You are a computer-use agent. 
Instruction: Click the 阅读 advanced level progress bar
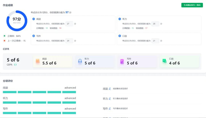click(x=39, y=92)
